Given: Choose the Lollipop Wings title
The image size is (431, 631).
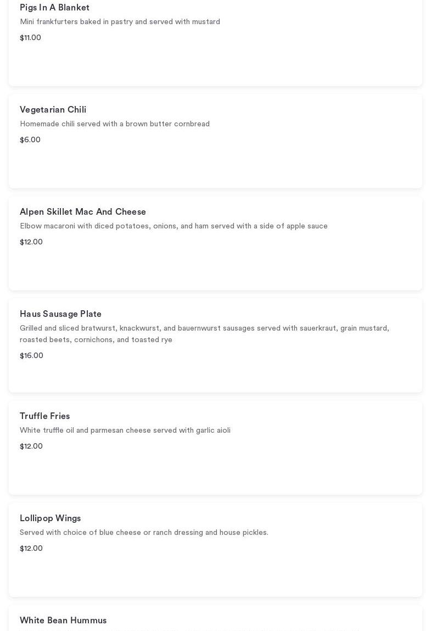Looking at the screenshot, I should click(x=50, y=518).
